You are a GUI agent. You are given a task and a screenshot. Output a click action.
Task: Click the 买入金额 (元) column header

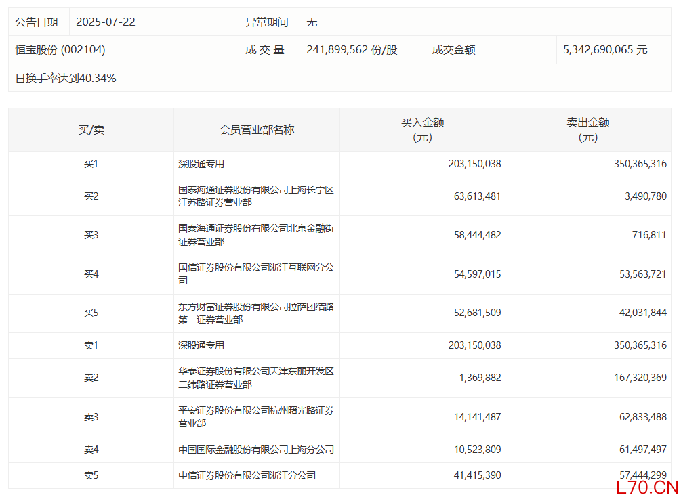click(x=422, y=130)
